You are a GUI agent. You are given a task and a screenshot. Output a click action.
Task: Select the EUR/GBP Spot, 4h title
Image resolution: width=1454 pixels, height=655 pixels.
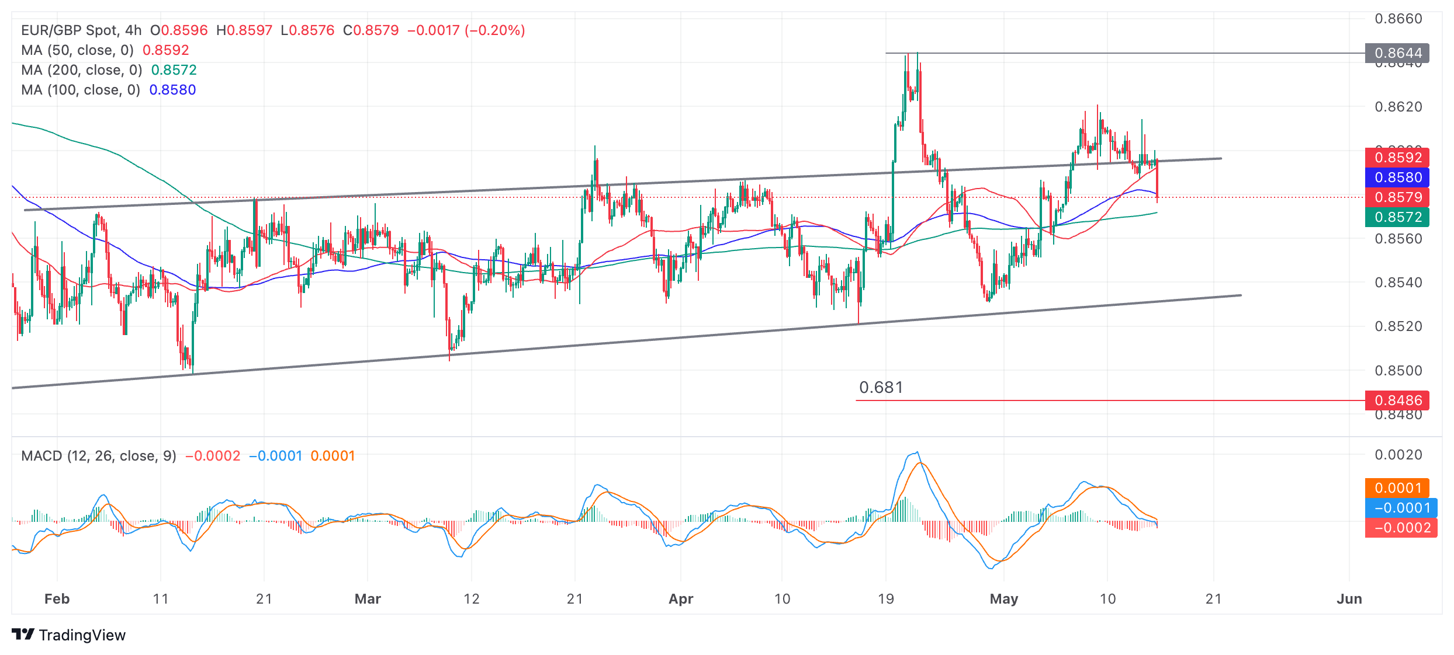(x=81, y=30)
